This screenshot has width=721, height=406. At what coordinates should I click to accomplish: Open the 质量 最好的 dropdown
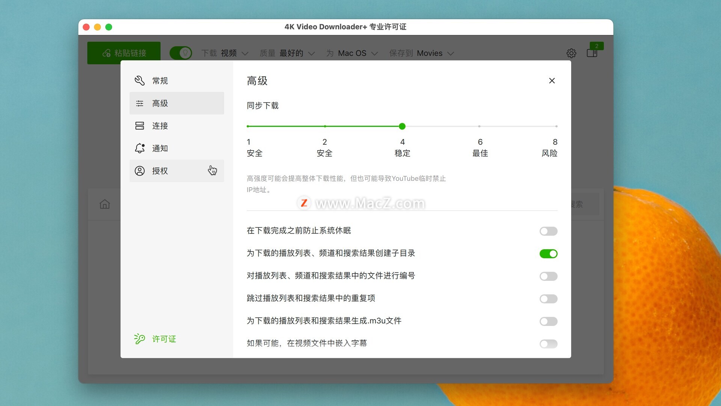coord(287,53)
